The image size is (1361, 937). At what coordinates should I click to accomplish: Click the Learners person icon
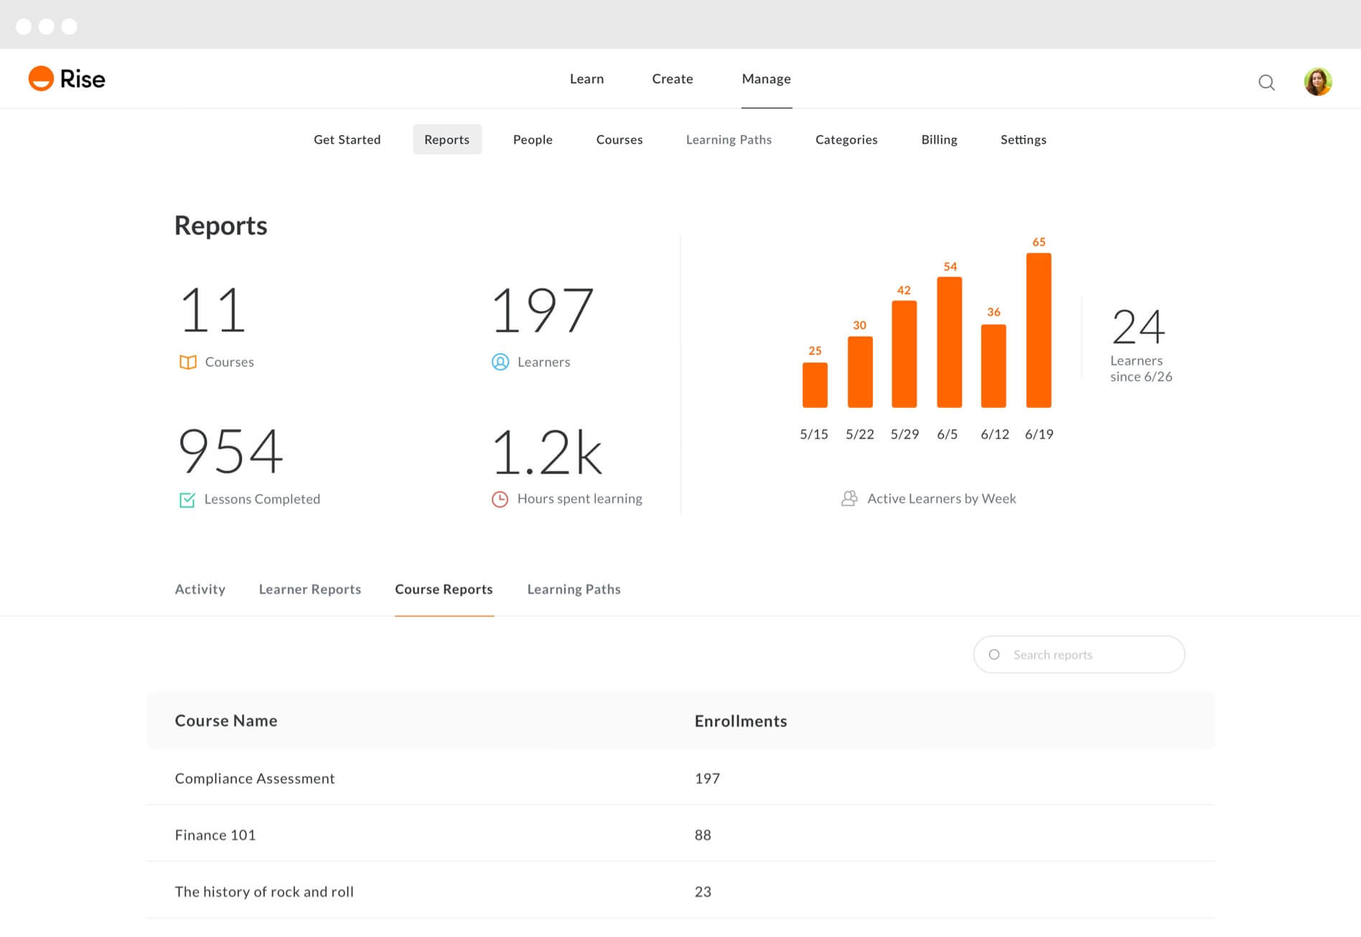tap(500, 363)
